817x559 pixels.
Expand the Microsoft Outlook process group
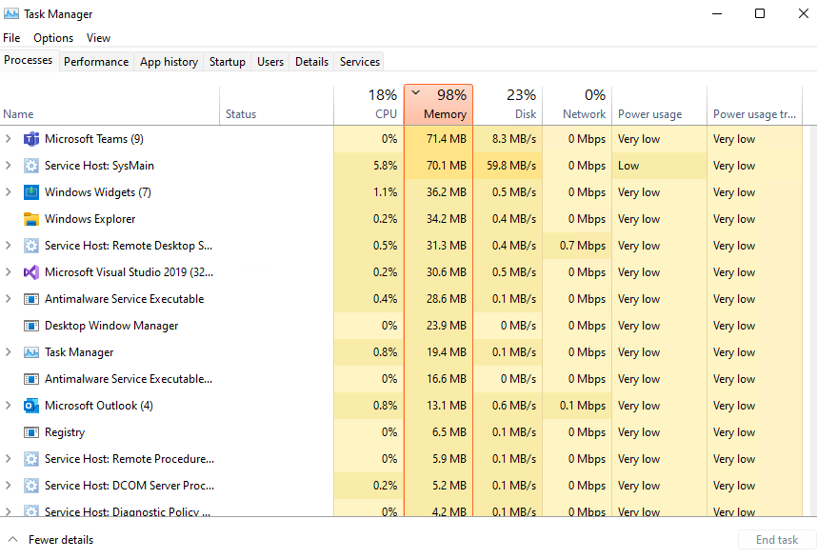click(x=8, y=406)
